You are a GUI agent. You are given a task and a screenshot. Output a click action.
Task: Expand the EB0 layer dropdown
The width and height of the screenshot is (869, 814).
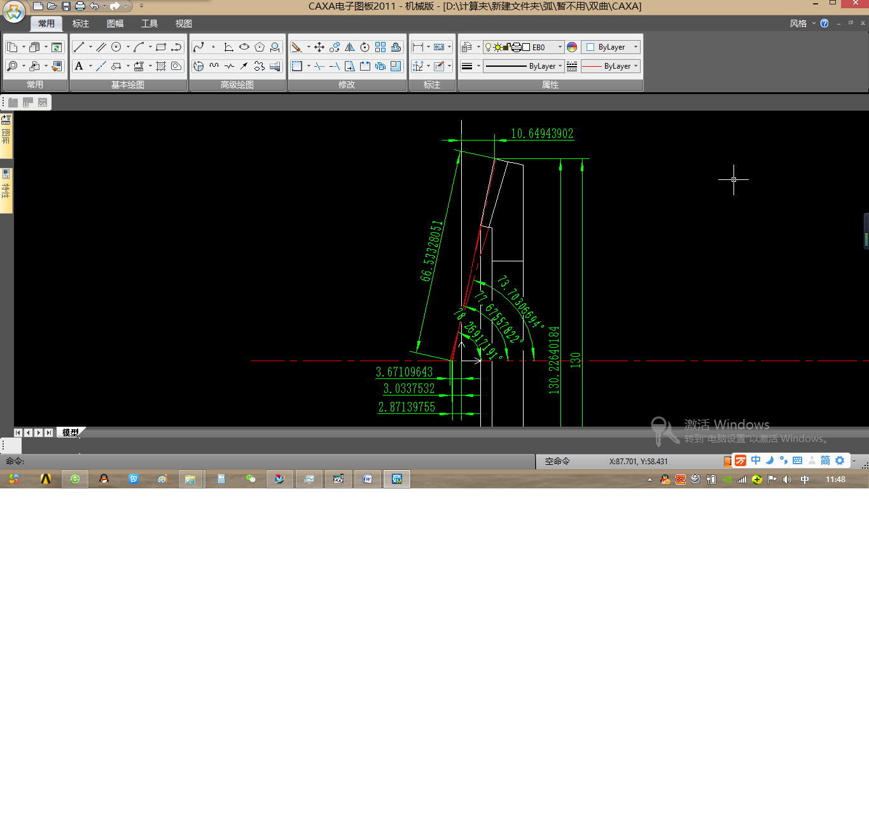(560, 47)
